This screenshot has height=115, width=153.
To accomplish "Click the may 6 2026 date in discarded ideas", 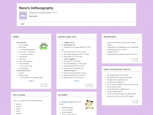I will (135, 59).
